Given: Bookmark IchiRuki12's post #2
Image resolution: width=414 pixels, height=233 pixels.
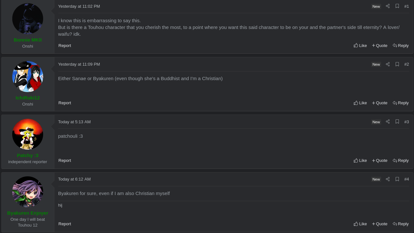Looking at the screenshot, I should (397, 64).
